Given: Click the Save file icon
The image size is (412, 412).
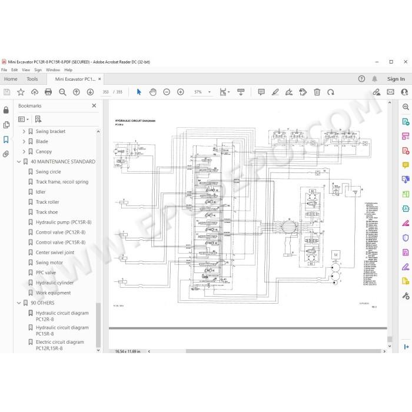Looking at the screenshot, I should coord(7,92).
